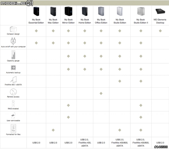Click the 'My Book Office Edition' label
Viewport: 169px width, 149px height.
tap(101, 21)
